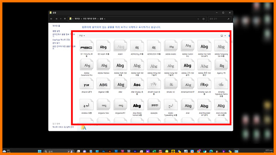Select the 911 Porscha font thumbnail
The width and height of the screenshot is (276, 155).
[x=86, y=46]
